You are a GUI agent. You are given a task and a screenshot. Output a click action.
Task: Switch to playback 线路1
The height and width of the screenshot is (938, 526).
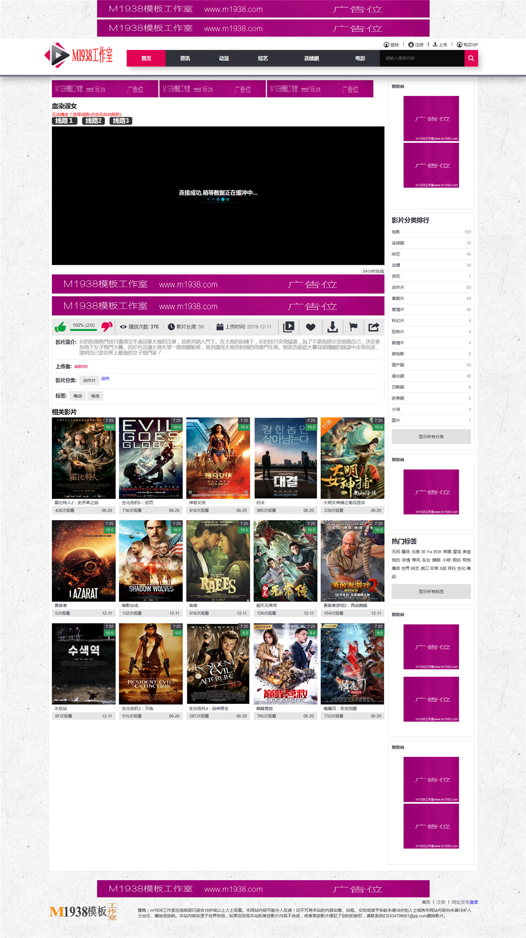[64, 121]
